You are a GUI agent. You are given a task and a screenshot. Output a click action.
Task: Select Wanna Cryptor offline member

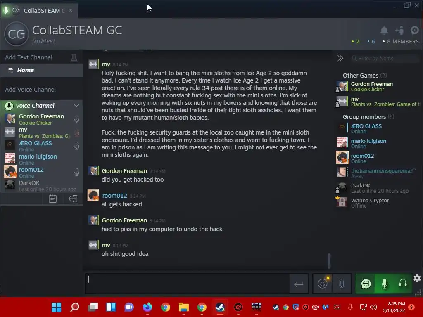378,203
